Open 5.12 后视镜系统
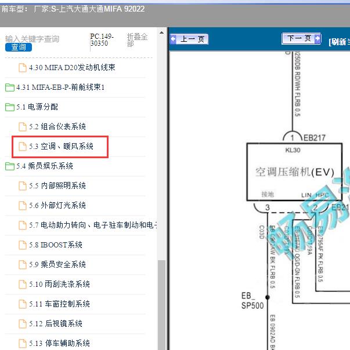Screen dimensions: 350x350 point(56,323)
